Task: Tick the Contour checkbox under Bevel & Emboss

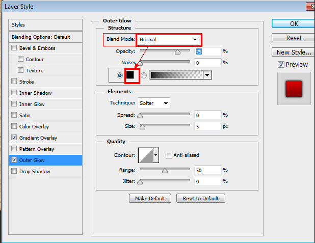Action: pos(20,59)
